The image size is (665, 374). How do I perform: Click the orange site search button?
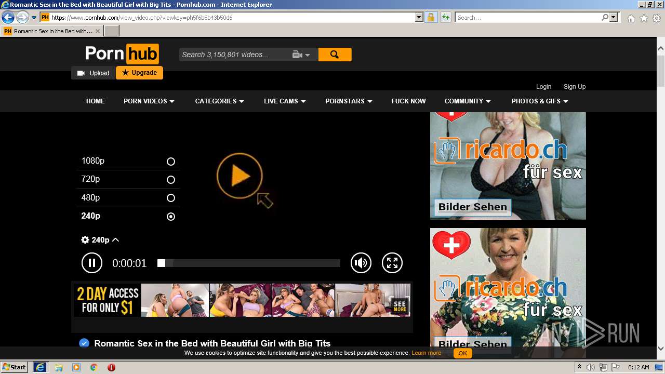coord(335,55)
